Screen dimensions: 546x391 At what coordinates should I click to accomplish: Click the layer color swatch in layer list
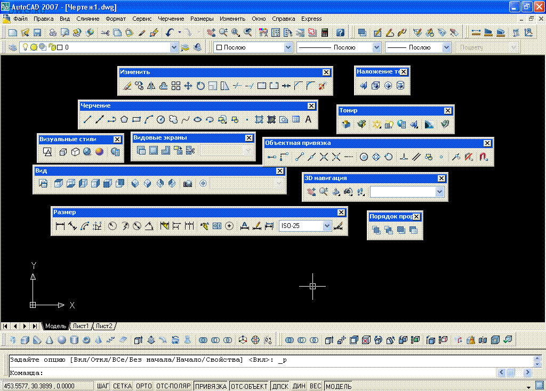pos(60,47)
